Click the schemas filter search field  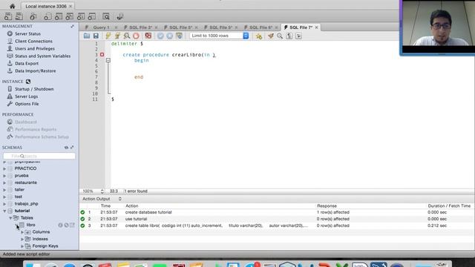pos(39,156)
